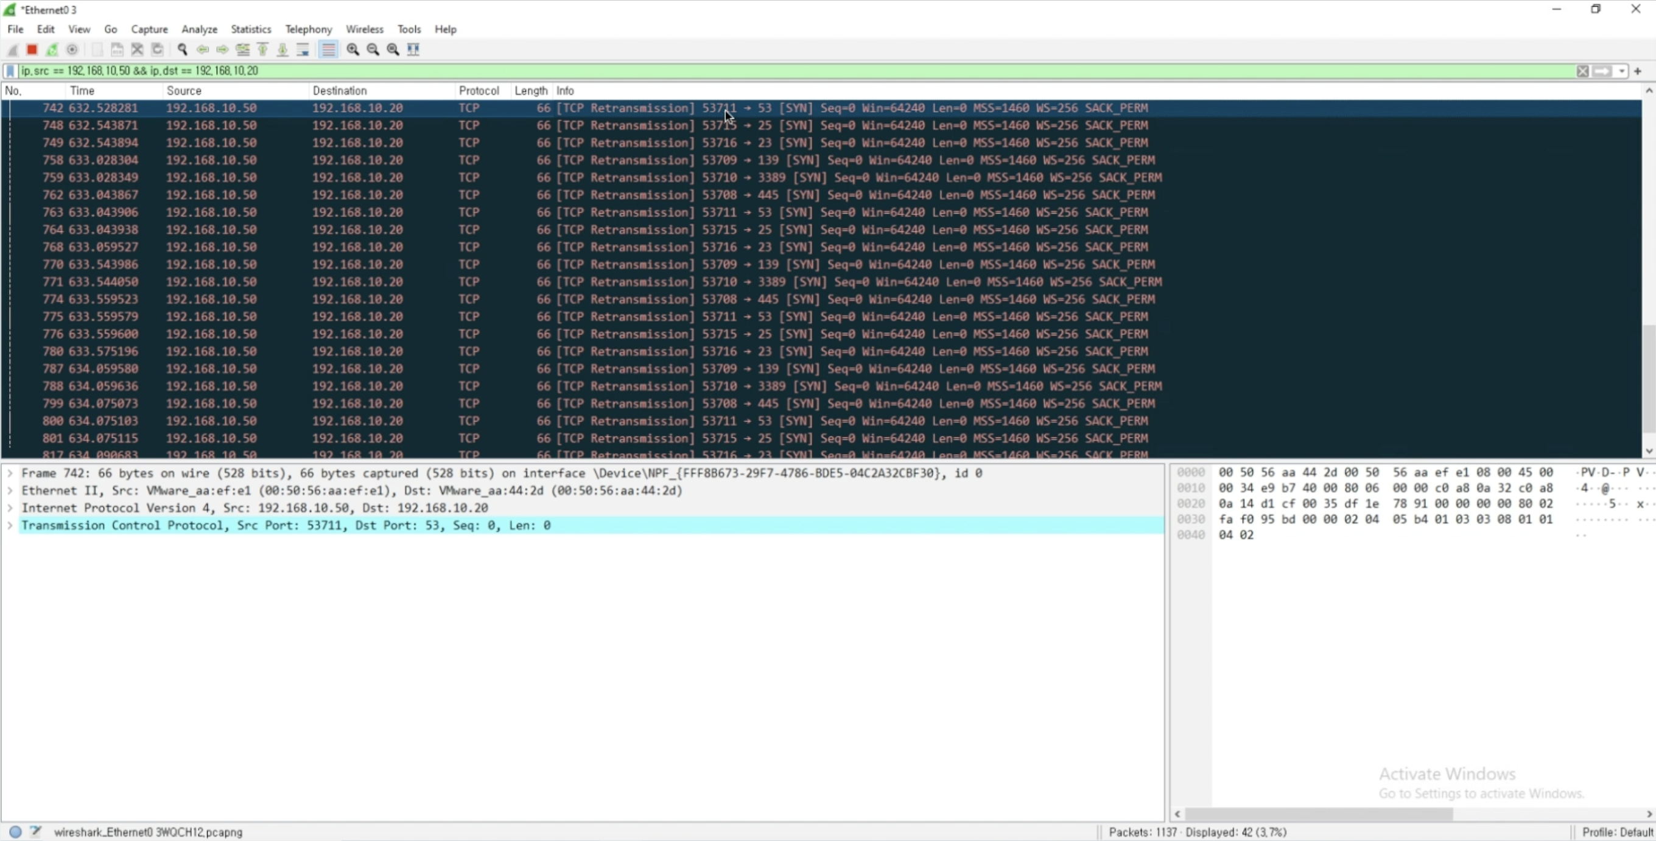Open capture options dialog icon
Image resolution: width=1656 pixels, height=841 pixels.
[x=72, y=49]
